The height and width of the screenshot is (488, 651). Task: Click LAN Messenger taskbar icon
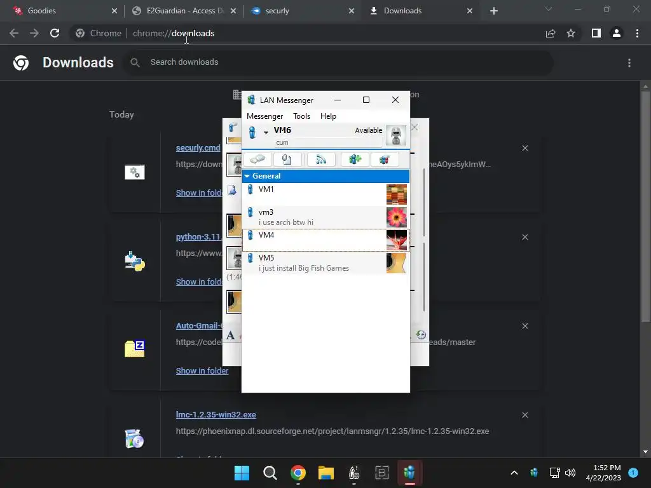tap(409, 473)
